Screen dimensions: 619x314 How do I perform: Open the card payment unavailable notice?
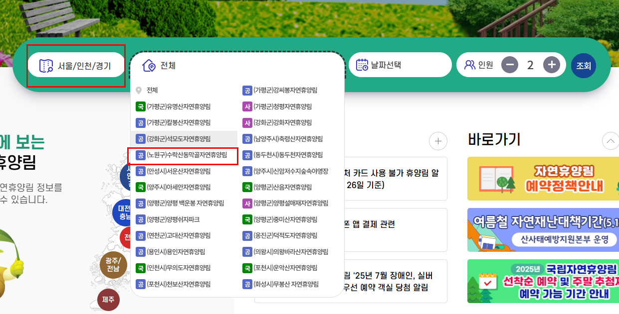coord(396,179)
